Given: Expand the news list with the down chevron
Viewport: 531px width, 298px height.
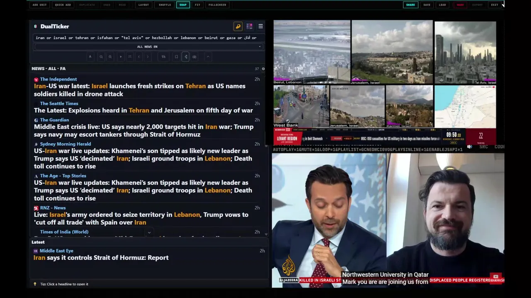Looking at the screenshot, I should tap(149, 232).
